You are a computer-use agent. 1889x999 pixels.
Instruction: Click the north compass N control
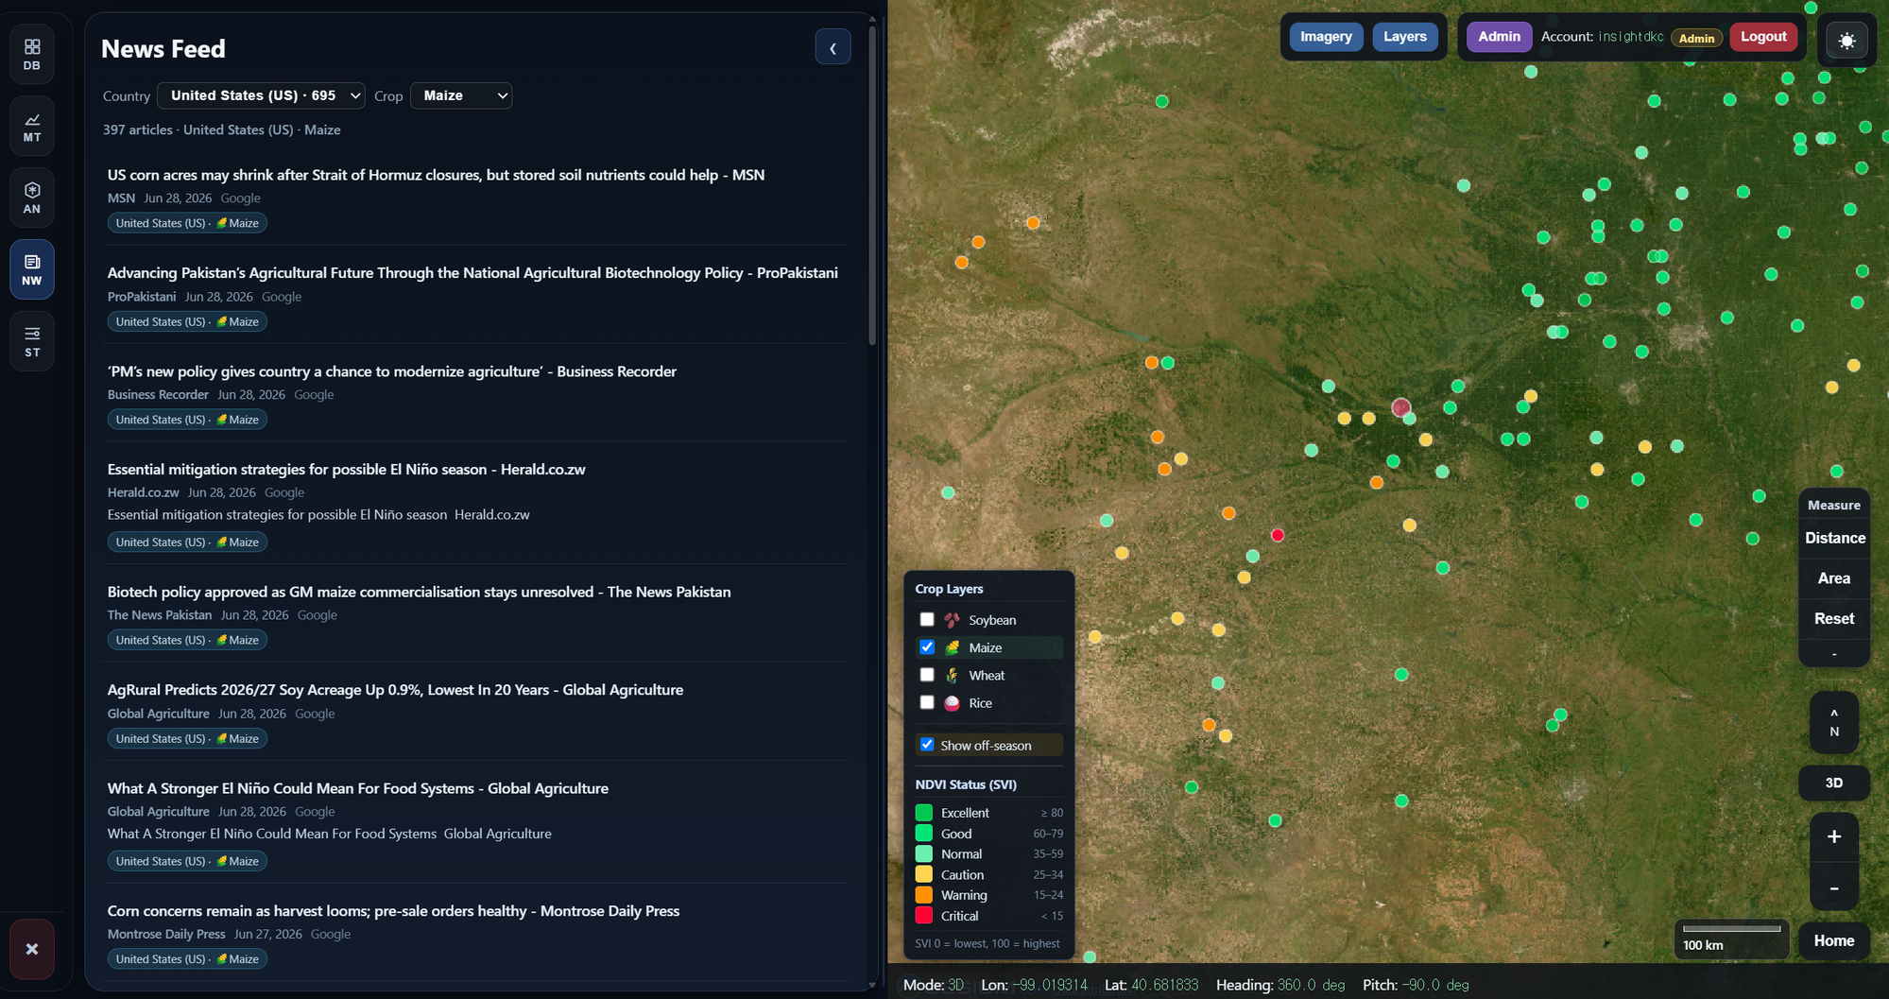[x=1834, y=723]
